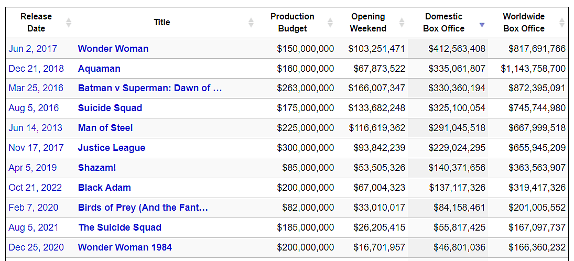The width and height of the screenshot is (574, 261).
Task: Select the Man of Steel link
Action: [x=105, y=128]
